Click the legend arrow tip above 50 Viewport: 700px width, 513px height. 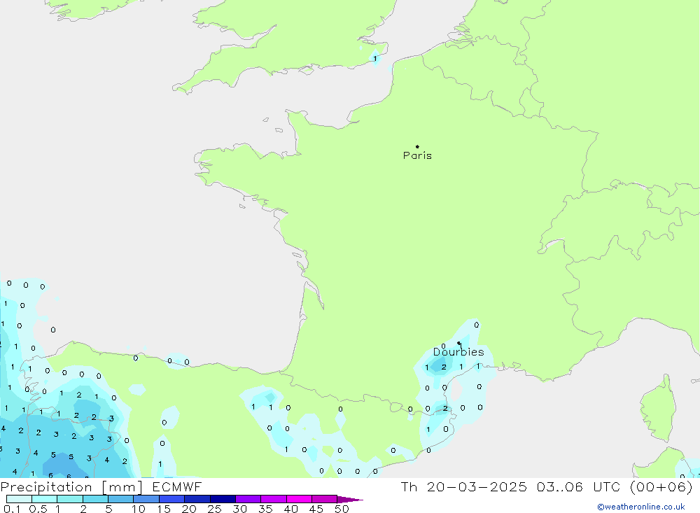click(350, 500)
